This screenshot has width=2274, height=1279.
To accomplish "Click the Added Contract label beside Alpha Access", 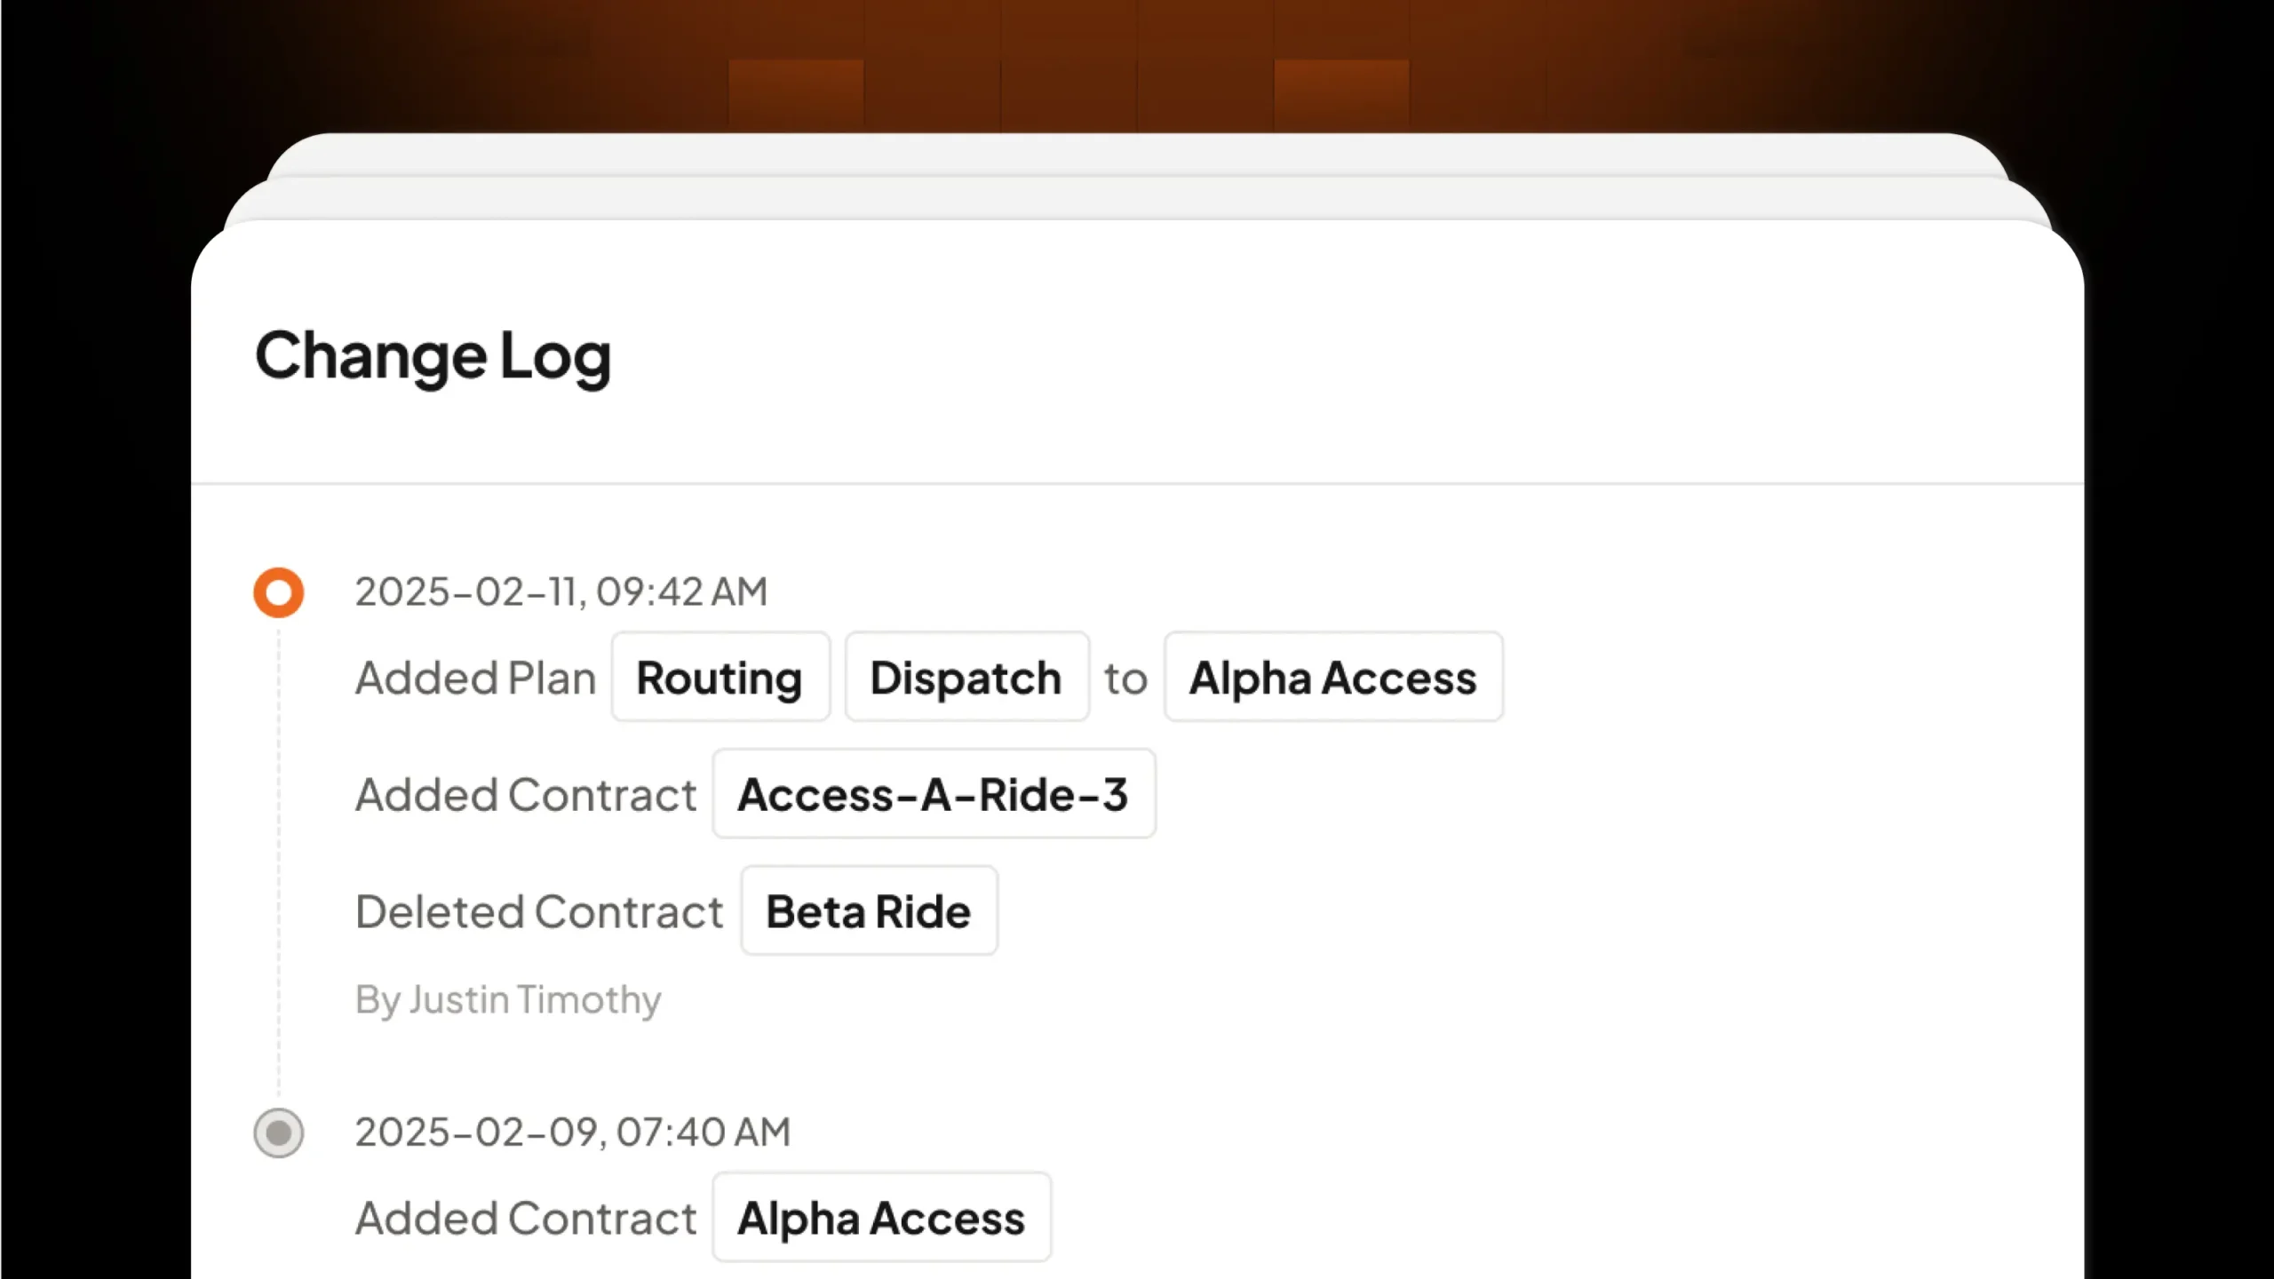I will [x=526, y=1218].
